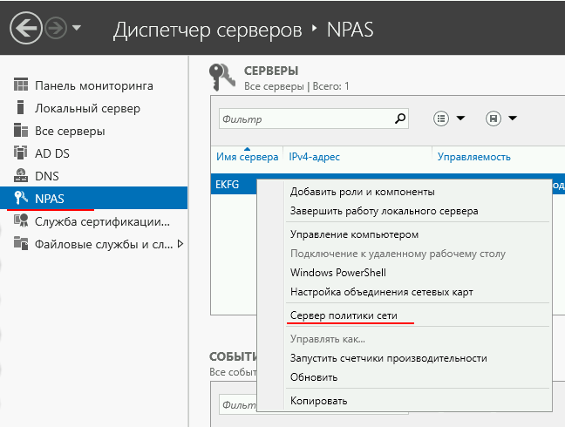Image resolution: width=565 pixels, height=427 pixels.
Task: Sort by Имя сервера column header
Action: pyautogui.click(x=247, y=157)
